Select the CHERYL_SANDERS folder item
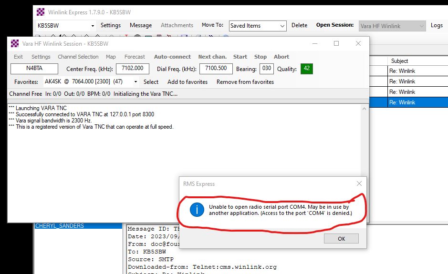Screen dimensions: 448x274 [78, 226]
